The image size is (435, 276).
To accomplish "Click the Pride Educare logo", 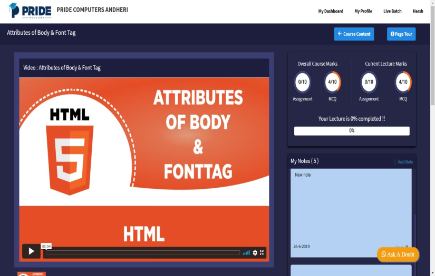I will tap(30, 11).
